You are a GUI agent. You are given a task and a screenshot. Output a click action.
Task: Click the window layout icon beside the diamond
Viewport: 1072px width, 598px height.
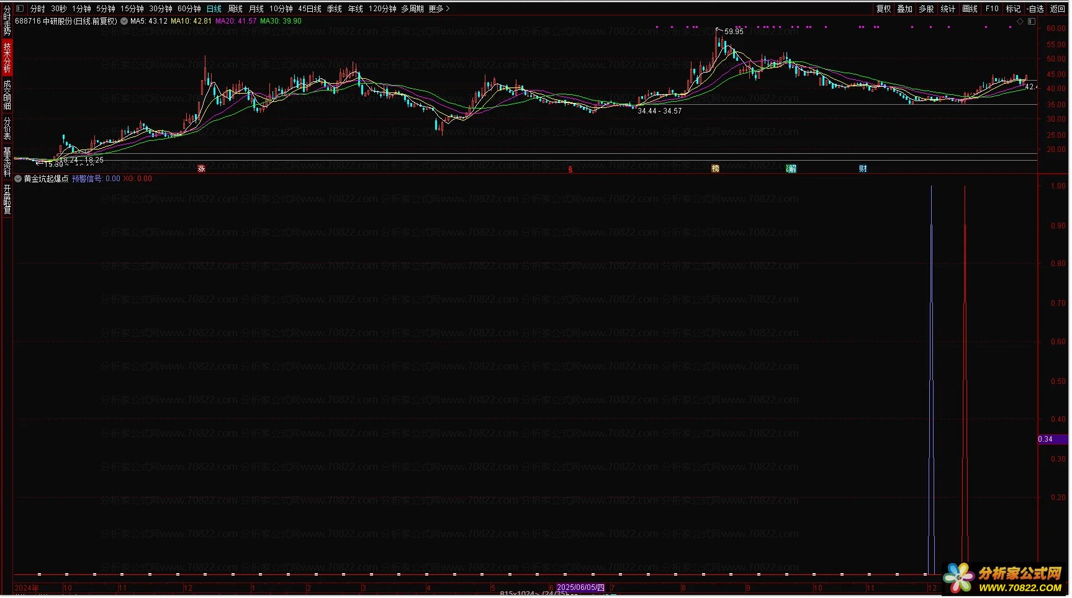pos(1032,21)
